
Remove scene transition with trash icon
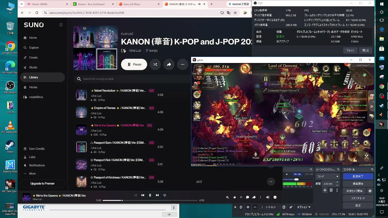click(x=331, y=190)
